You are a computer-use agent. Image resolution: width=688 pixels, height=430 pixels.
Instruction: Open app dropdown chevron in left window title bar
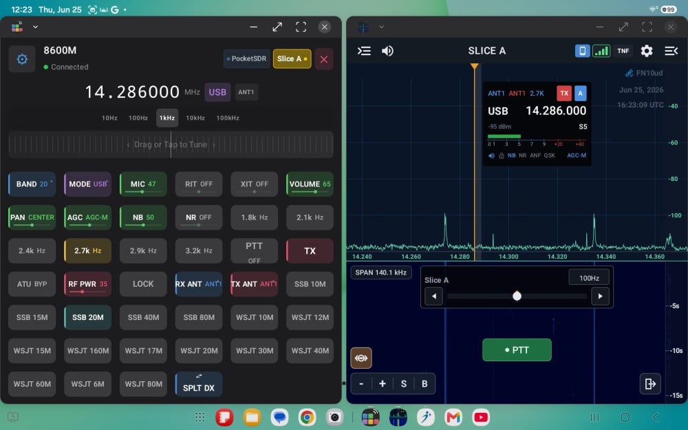[x=36, y=27]
